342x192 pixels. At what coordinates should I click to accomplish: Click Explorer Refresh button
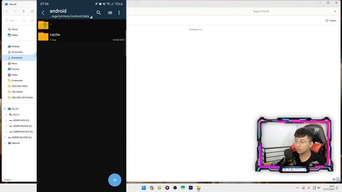(32, 11)
